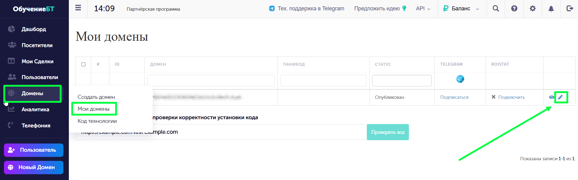
Task: Click the globe icon on the Новый Домен button
Action: pos(11,167)
